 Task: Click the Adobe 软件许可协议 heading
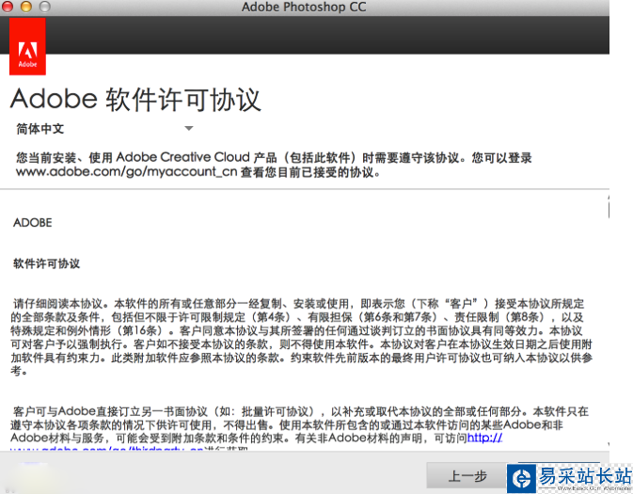(135, 99)
